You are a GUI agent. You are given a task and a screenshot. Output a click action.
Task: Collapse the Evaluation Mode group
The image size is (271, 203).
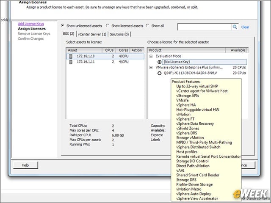pos(151,56)
